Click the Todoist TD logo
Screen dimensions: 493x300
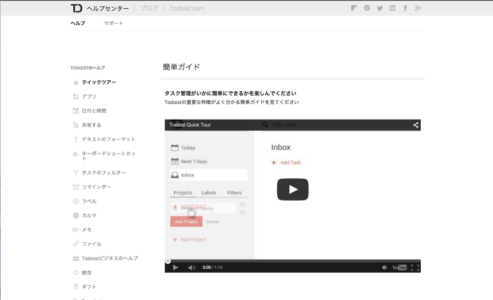(x=76, y=8)
